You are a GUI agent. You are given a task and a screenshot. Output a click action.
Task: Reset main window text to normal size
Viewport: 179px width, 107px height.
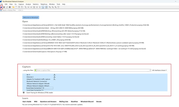point(56,7)
